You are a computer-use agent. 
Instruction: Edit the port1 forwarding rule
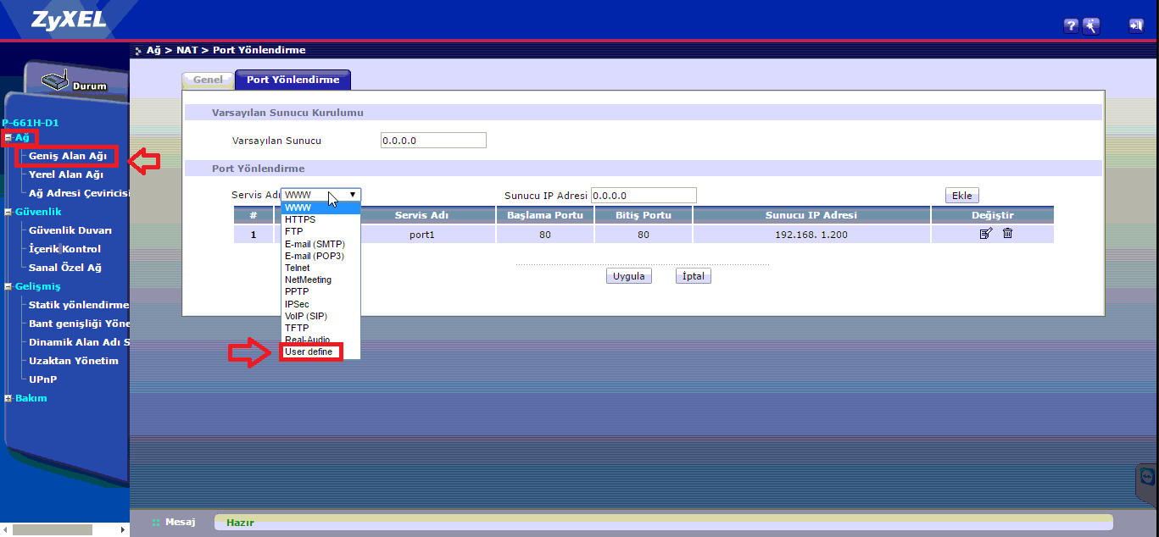pyautogui.click(x=985, y=234)
